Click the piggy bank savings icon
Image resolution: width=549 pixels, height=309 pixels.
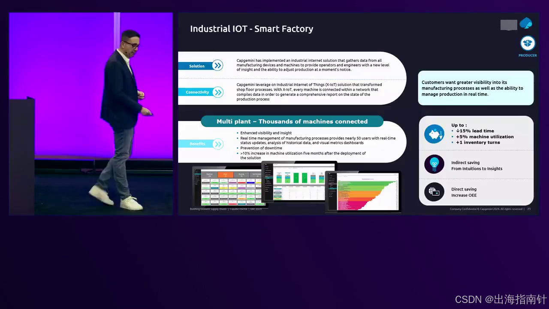tap(434, 134)
